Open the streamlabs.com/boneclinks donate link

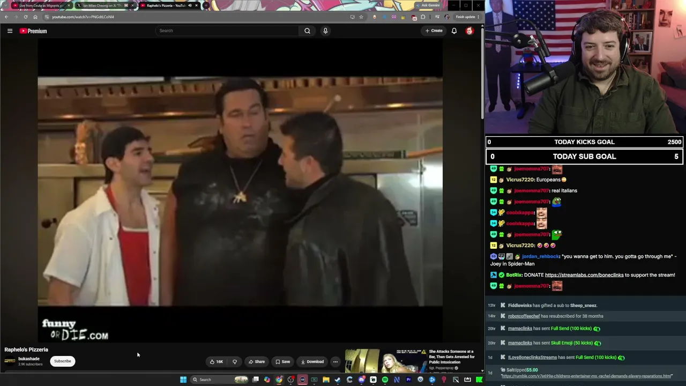[x=584, y=275]
